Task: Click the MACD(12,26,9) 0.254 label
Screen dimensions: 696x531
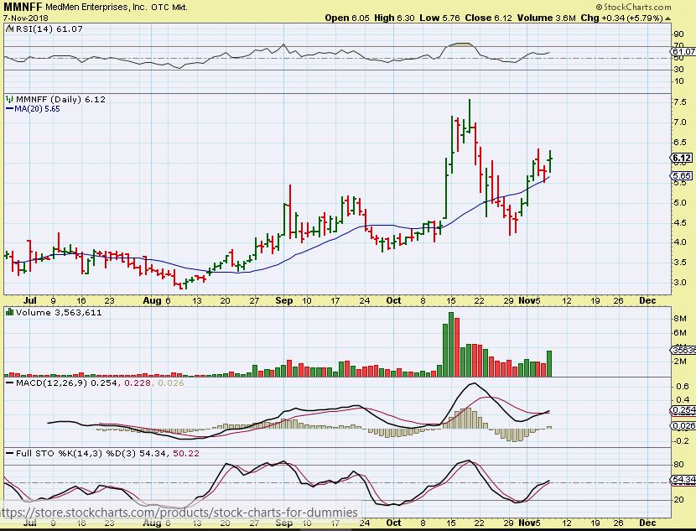Action: point(66,383)
